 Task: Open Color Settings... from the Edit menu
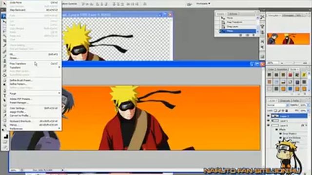click(34, 108)
